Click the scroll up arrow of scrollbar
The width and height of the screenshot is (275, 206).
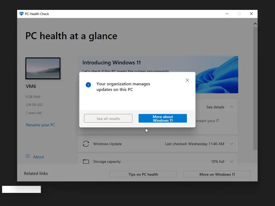coord(255,24)
